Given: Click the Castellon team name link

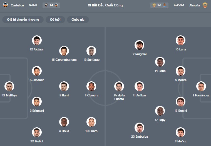Looking at the screenshot, I should coord(17,5).
